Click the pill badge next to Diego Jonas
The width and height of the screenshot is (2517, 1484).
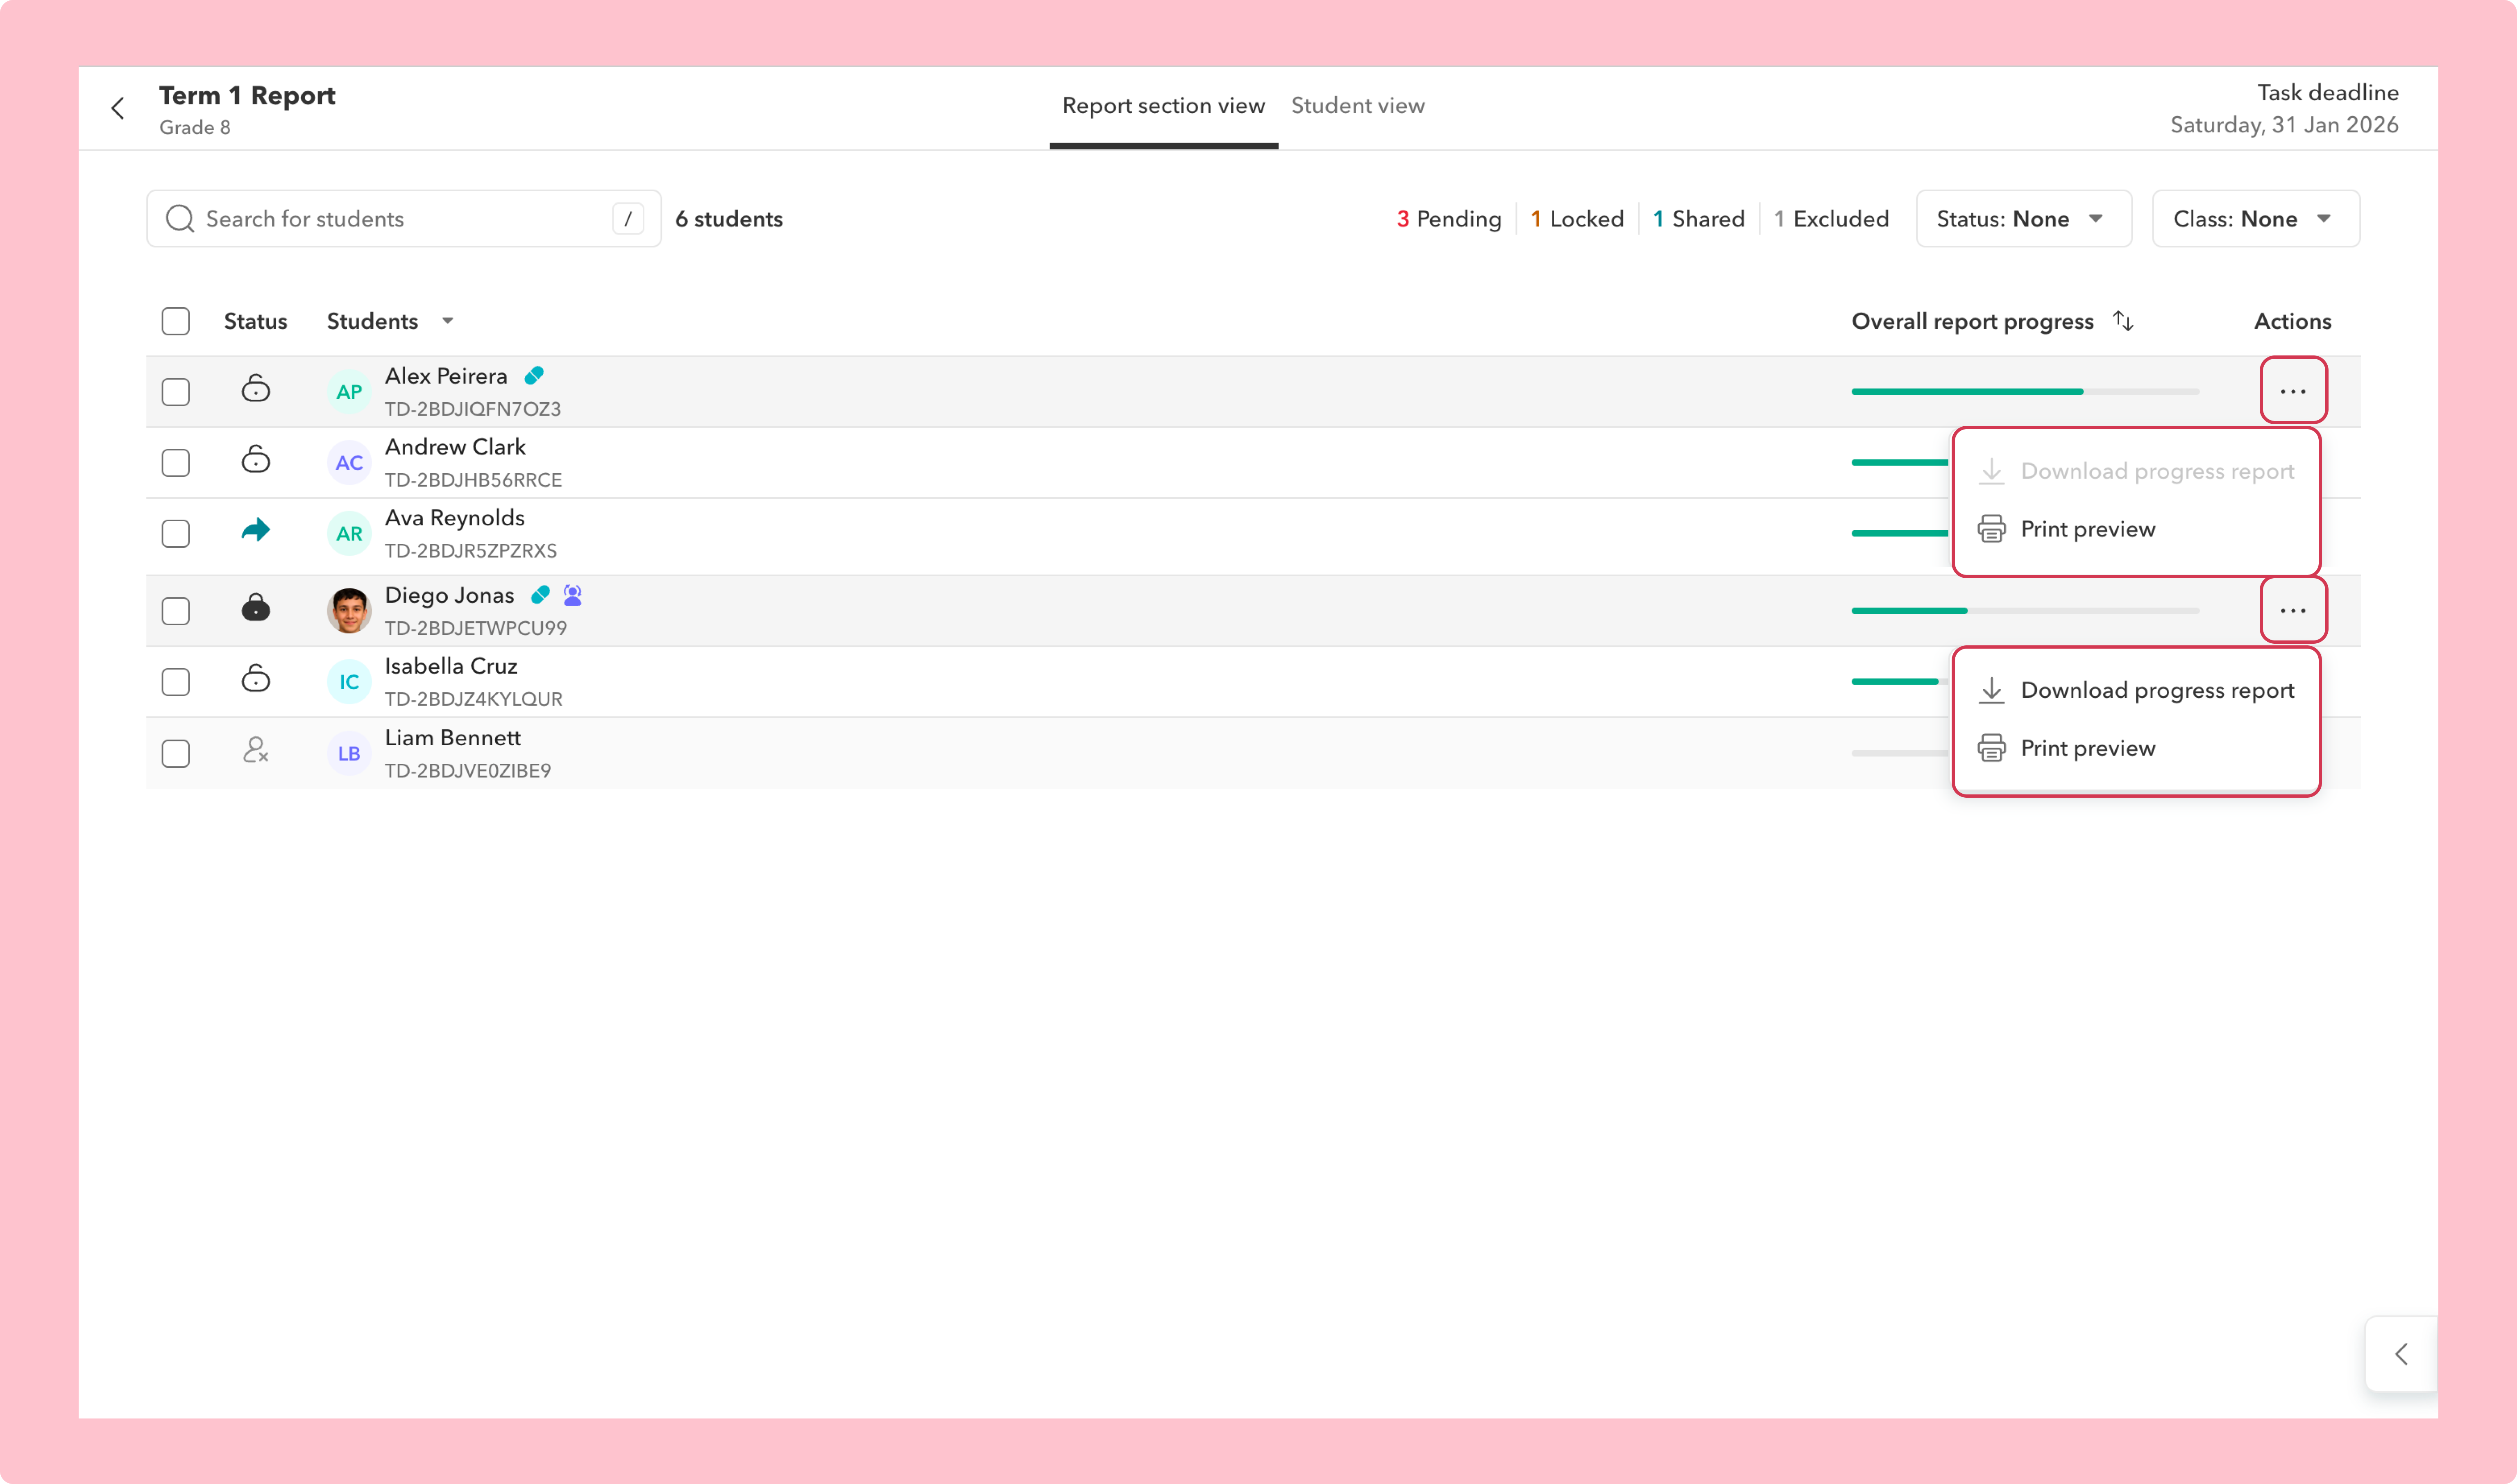click(540, 595)
